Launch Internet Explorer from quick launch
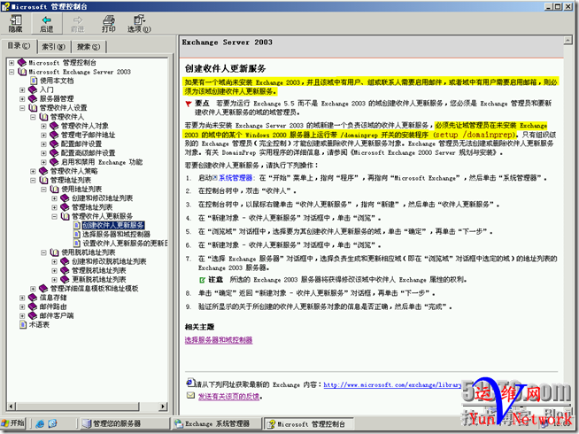The width and height of the screenshot is (579, 434). (x=40, y=423)
